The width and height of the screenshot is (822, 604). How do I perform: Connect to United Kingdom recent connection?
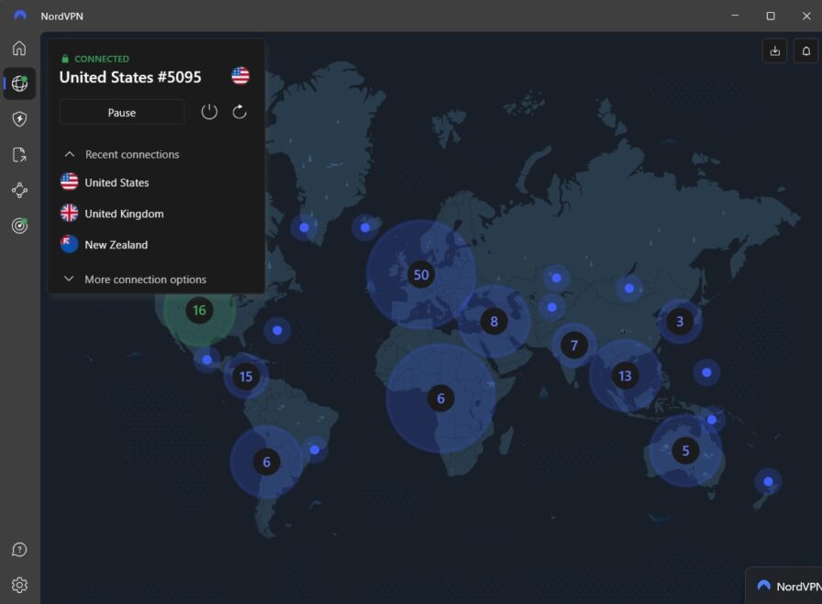(112, 214)
